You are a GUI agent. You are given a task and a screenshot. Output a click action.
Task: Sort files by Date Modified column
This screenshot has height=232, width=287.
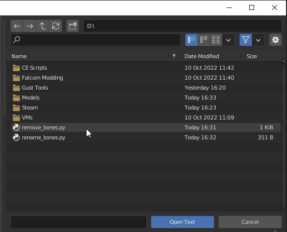pyautogui.click(x=202, y=56)
